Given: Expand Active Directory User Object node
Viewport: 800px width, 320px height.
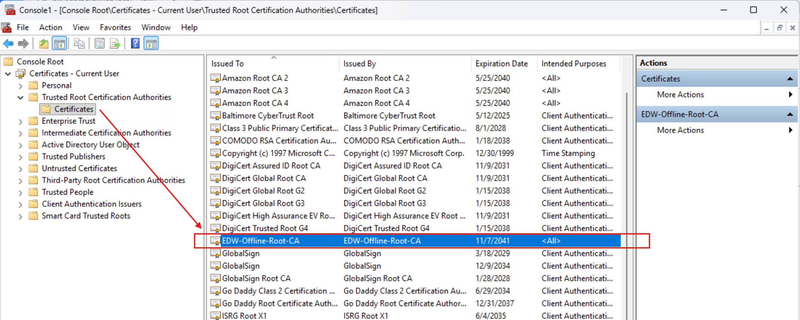Looking at the screenshot, I should click(21, 145).
